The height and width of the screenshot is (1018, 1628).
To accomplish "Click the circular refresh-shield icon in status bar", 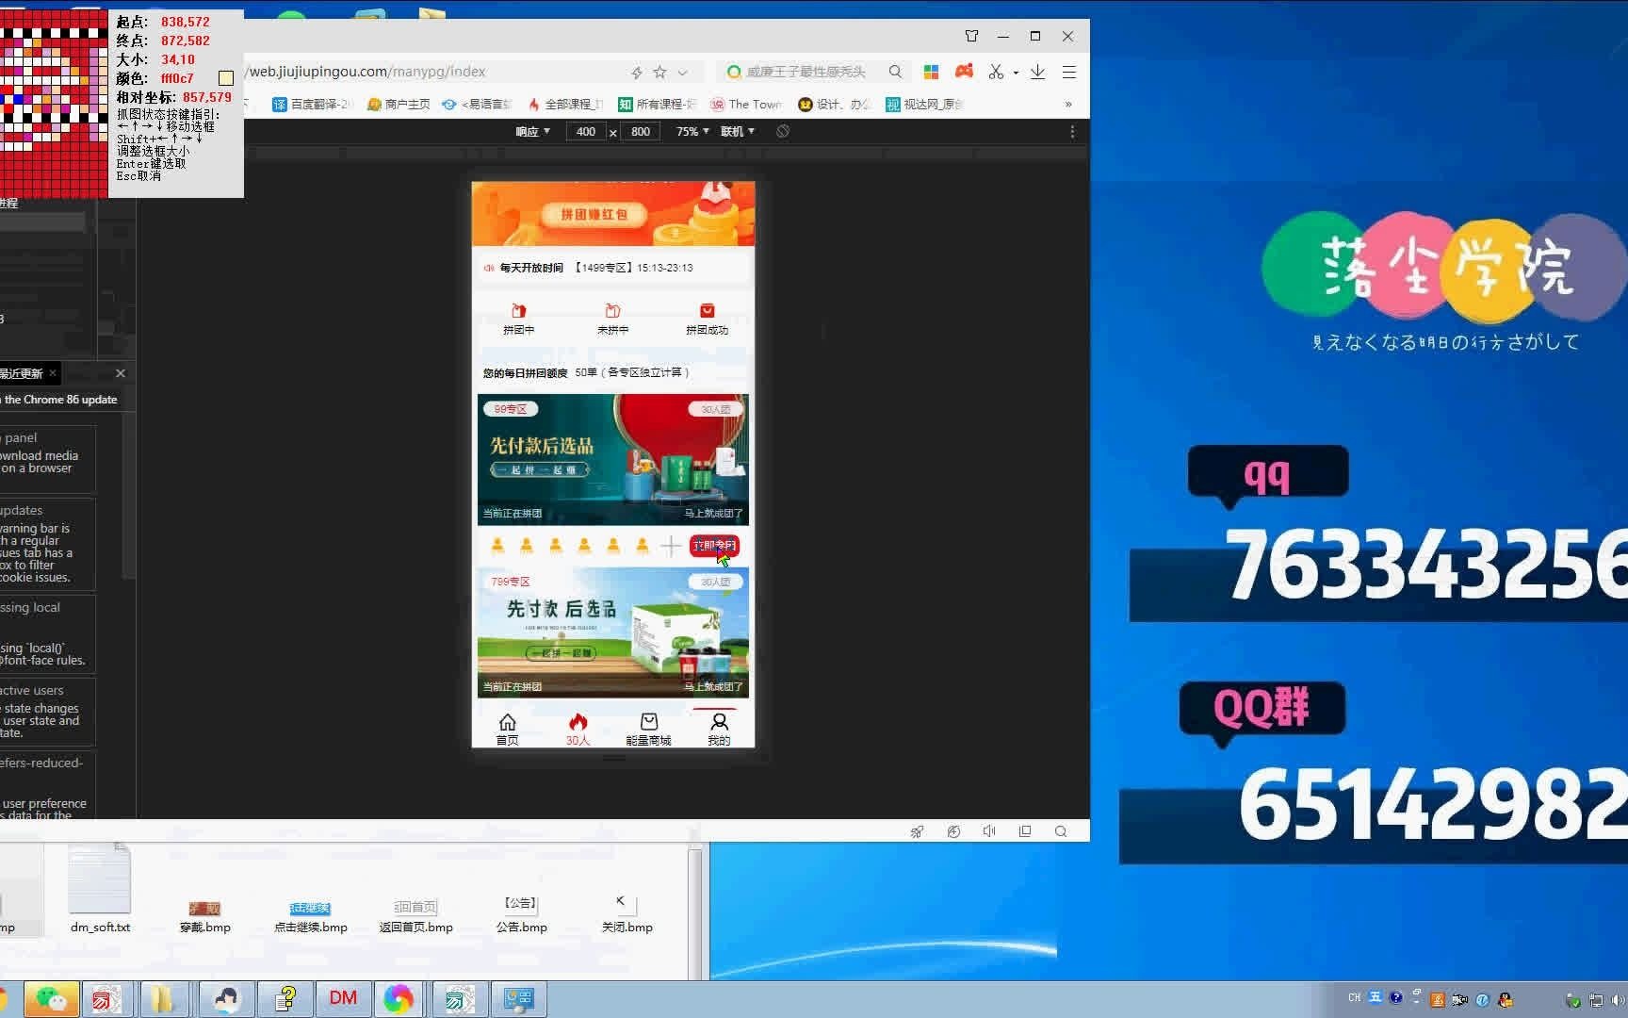I will tap(953, 831).
